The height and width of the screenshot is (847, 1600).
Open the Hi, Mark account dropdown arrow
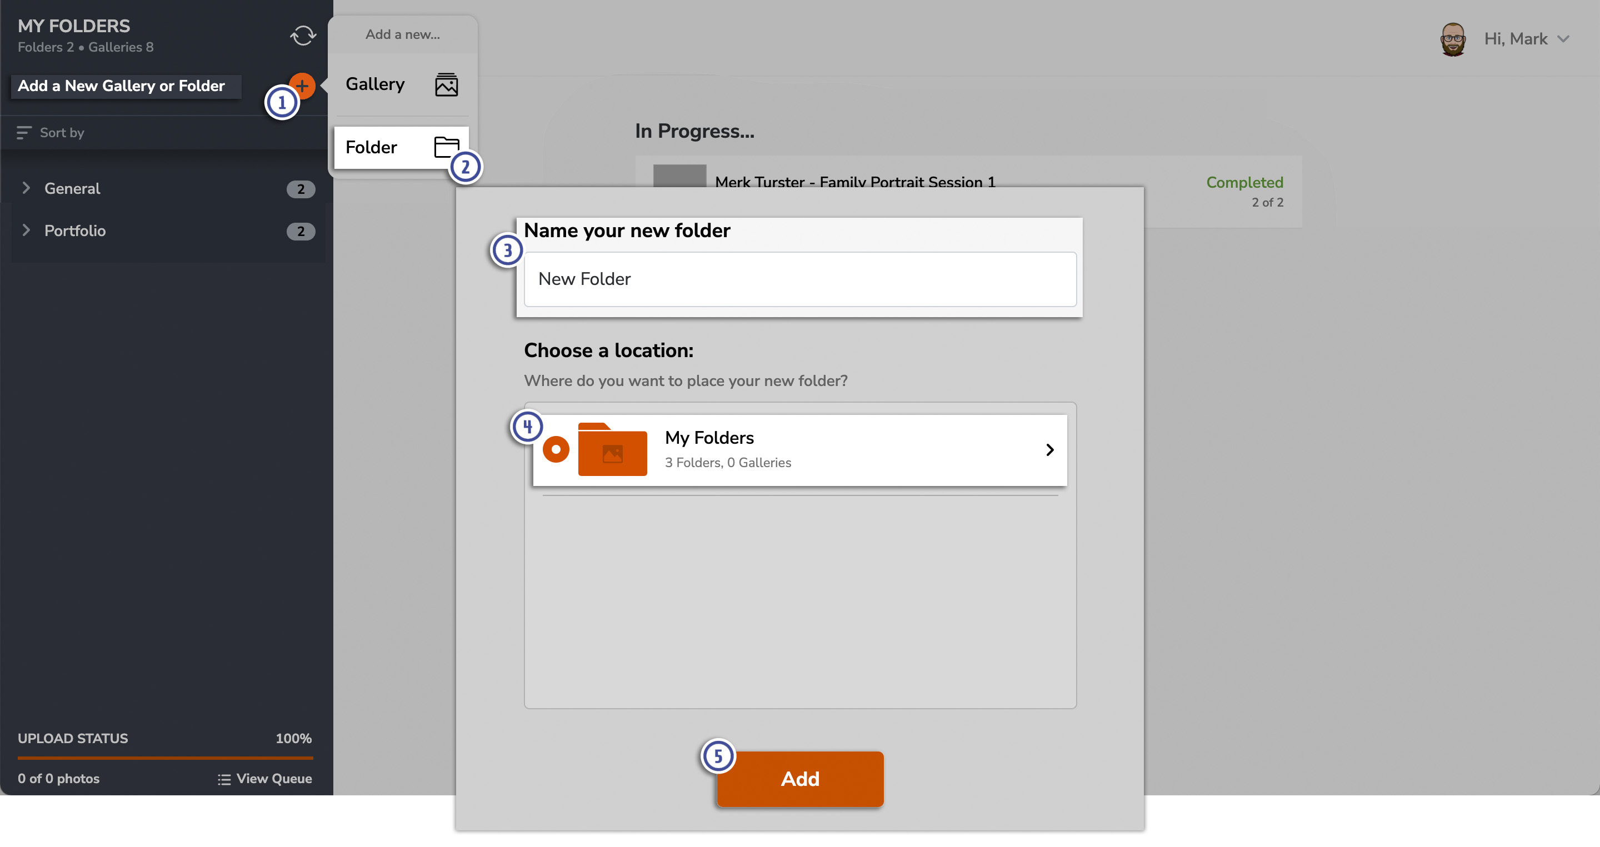(x=1563, y=39)
